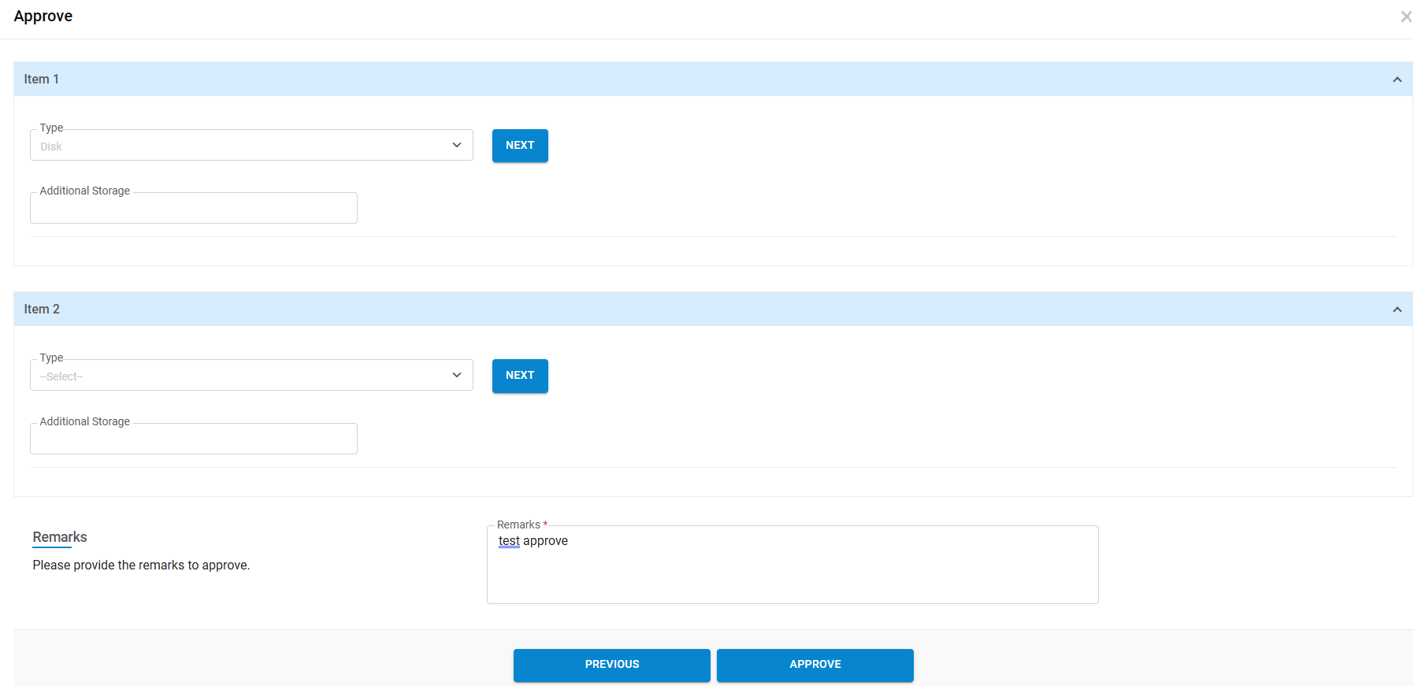
Task: Click NEXT button in Item 1
Action: click(x=520, y=146)
